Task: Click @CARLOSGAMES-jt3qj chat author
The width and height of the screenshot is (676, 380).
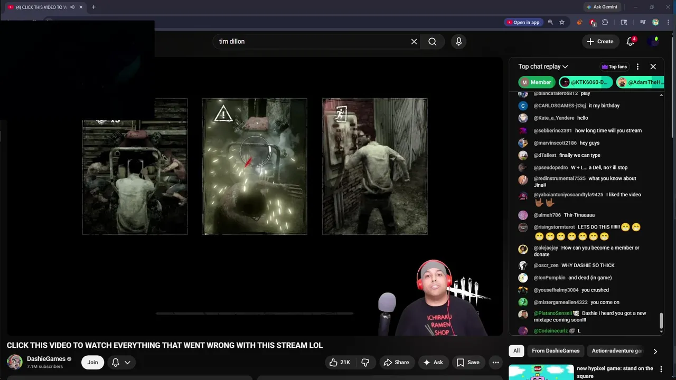Action: 559,106
